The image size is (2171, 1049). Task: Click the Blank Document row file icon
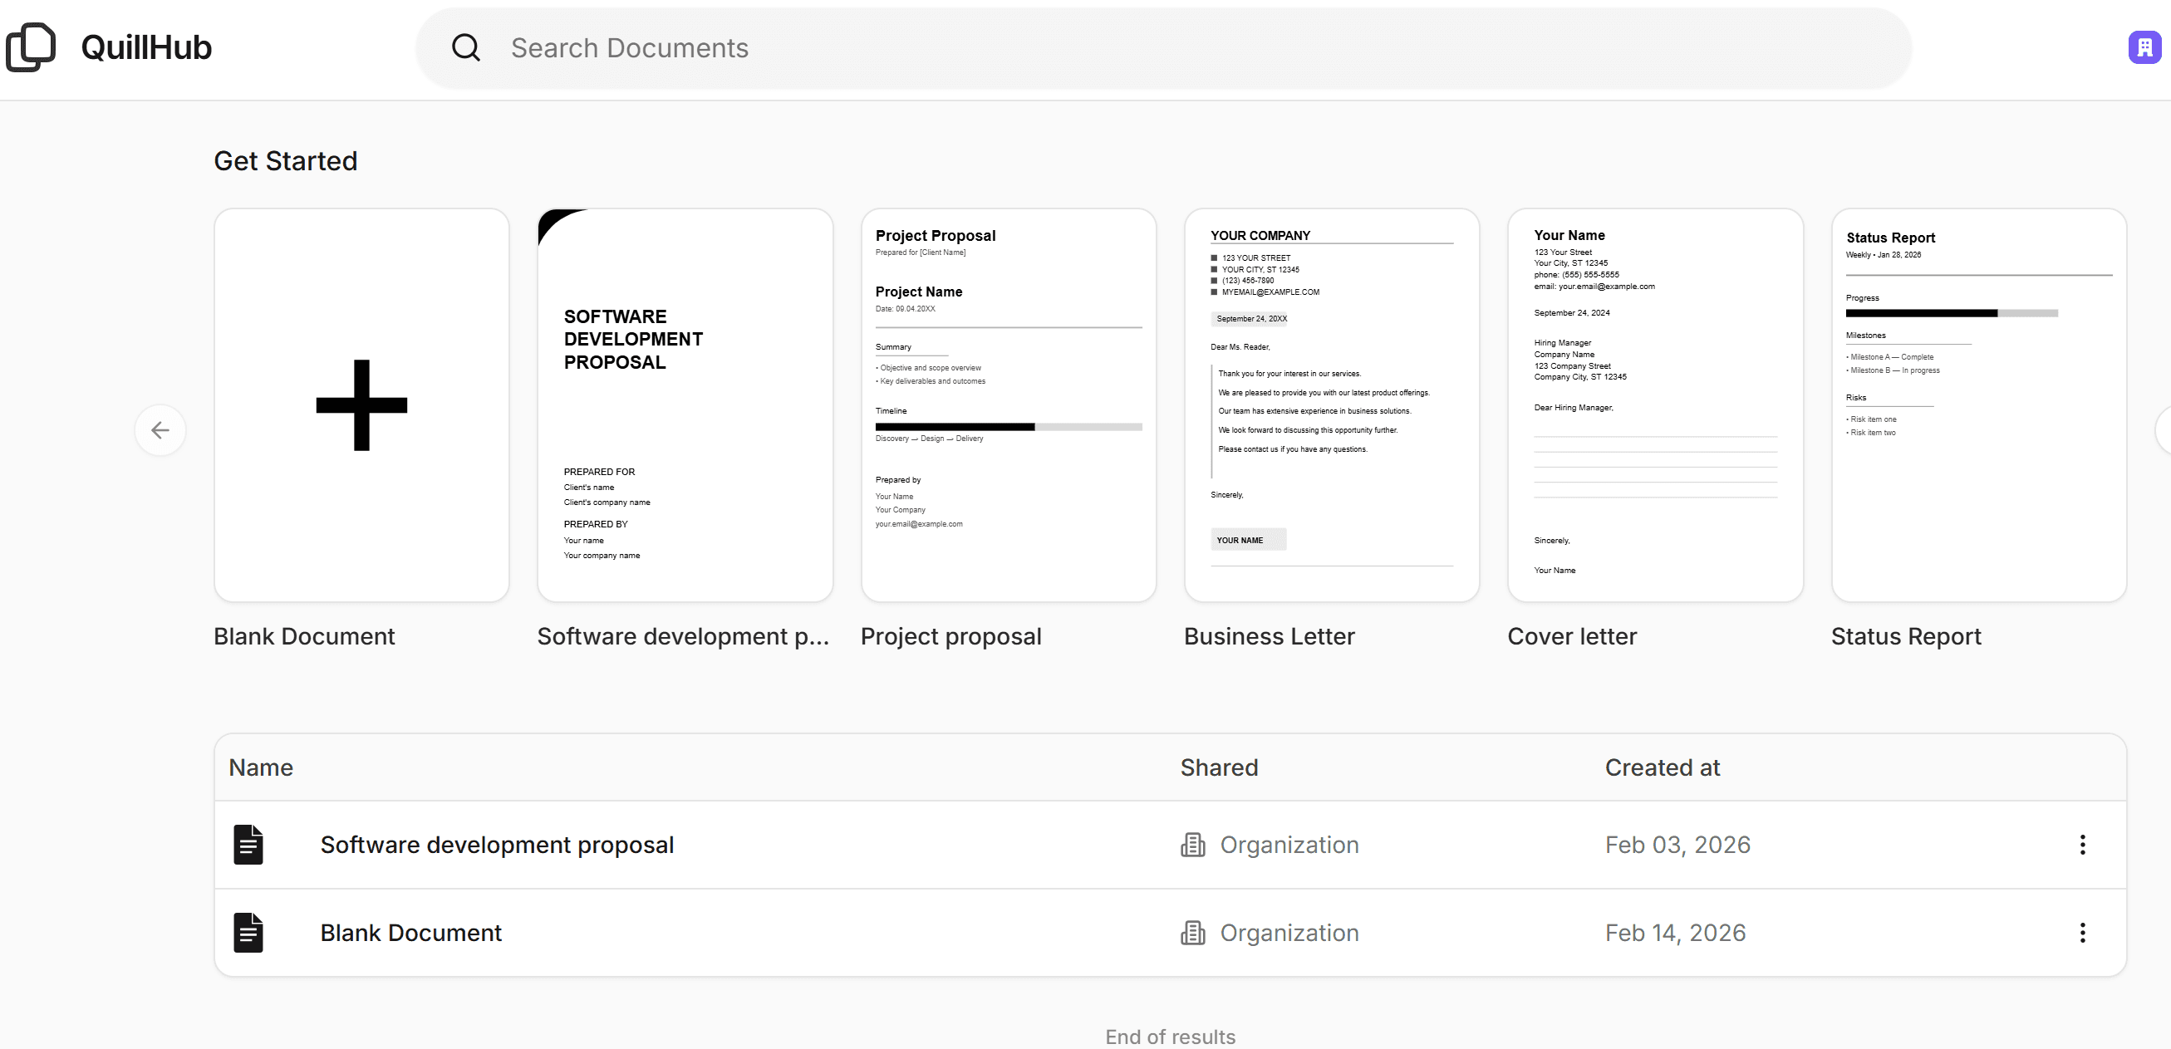(248, 932)
